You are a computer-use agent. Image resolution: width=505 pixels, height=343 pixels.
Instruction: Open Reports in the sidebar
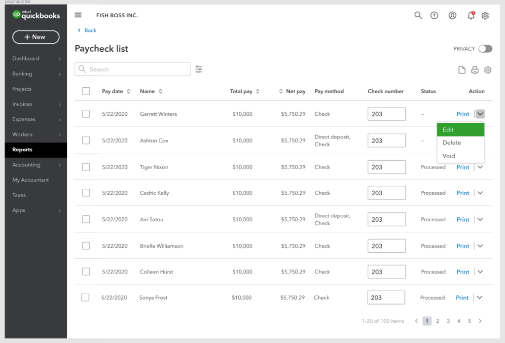[36, 150]
